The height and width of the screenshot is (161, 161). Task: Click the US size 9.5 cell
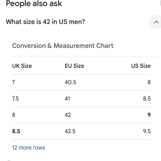(147, 131)
